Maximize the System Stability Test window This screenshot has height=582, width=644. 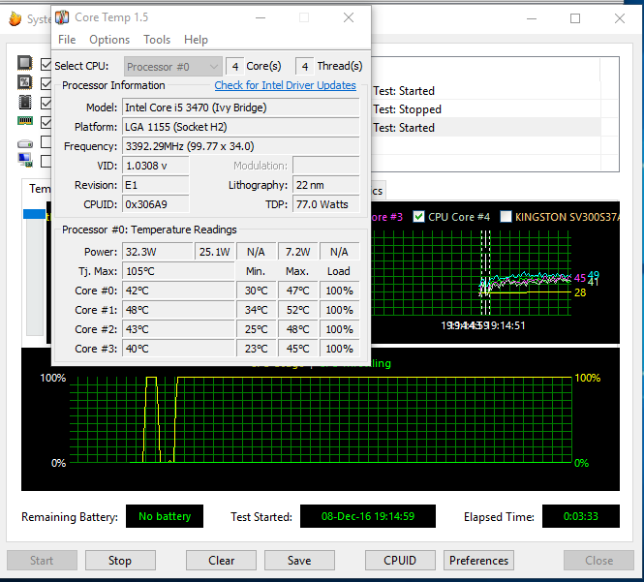[575, 18]
